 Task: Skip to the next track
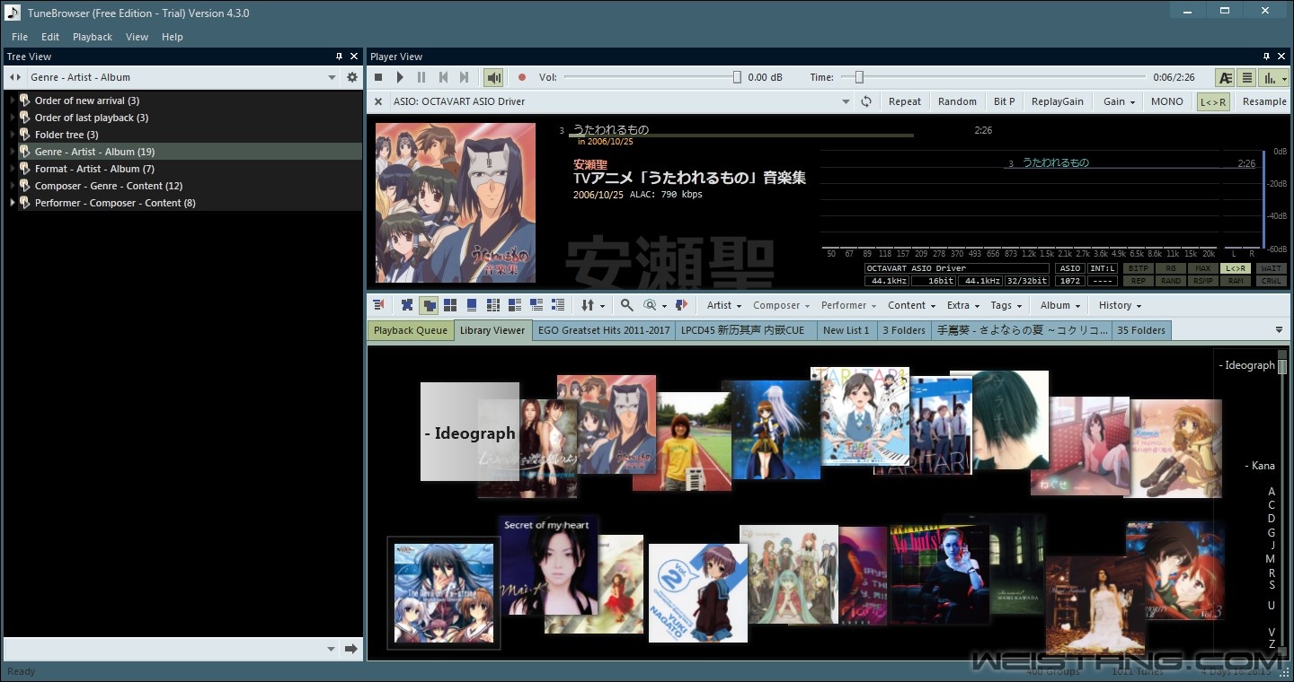click(x=465, y=78)
